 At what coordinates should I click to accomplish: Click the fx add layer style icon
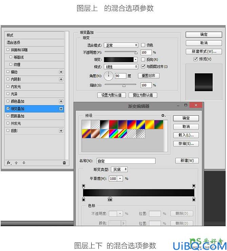click(9, 163)
